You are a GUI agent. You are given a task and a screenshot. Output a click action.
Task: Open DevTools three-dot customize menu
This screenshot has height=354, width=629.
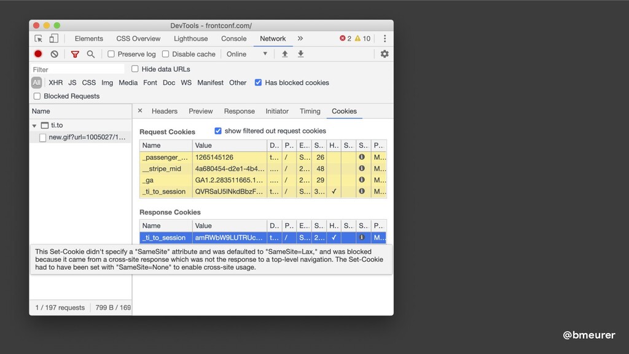point(385,39)
